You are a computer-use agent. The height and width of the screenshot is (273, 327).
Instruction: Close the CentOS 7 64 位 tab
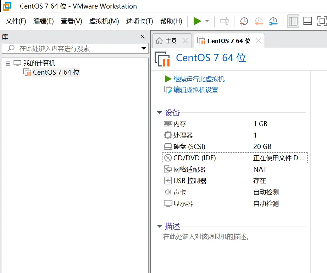258,41
